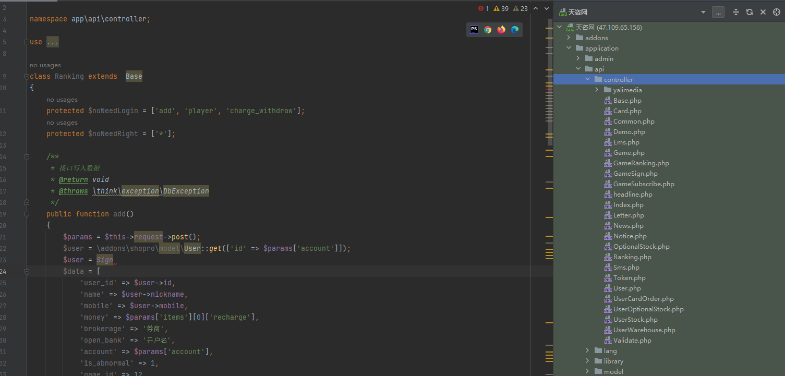785x376 pixels.
Task: Collapse the 天咨网 server root node
Action: point(560,27)
